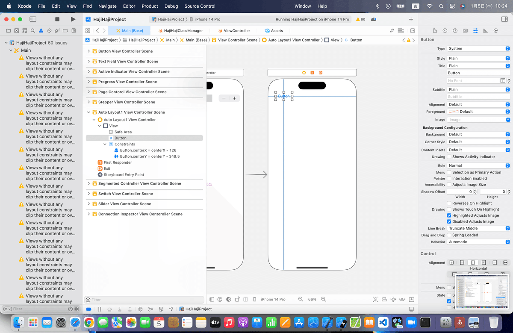Select the Button on the storyboard canvas
The width and height of the screenshot is (513, 333).
[284, 96]
